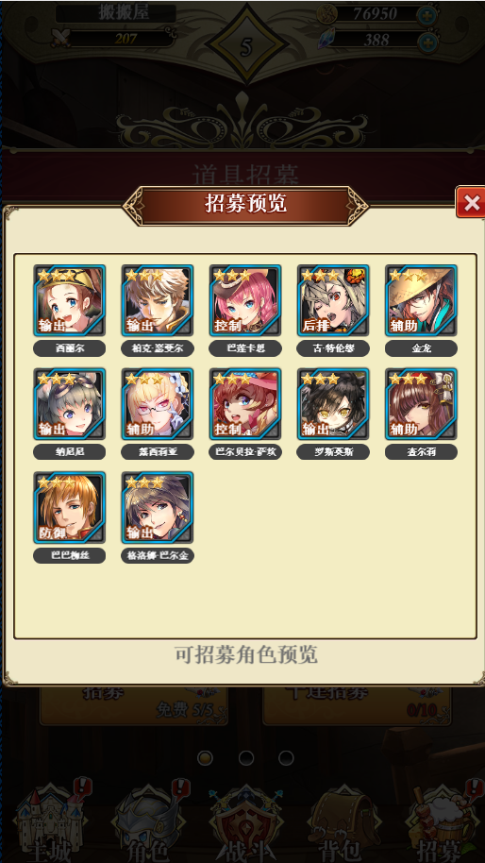Open the 主城 castle tab
Screen dimensions: 485x863
pos(49,821)
